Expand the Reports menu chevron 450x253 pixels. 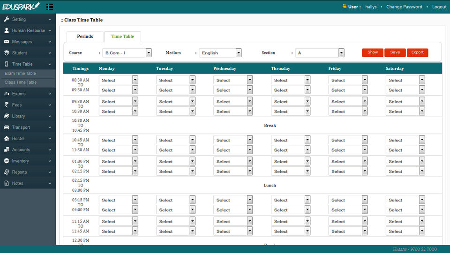point(50,172)
